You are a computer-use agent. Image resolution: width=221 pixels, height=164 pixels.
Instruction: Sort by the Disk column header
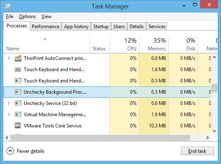coord(183,45)
